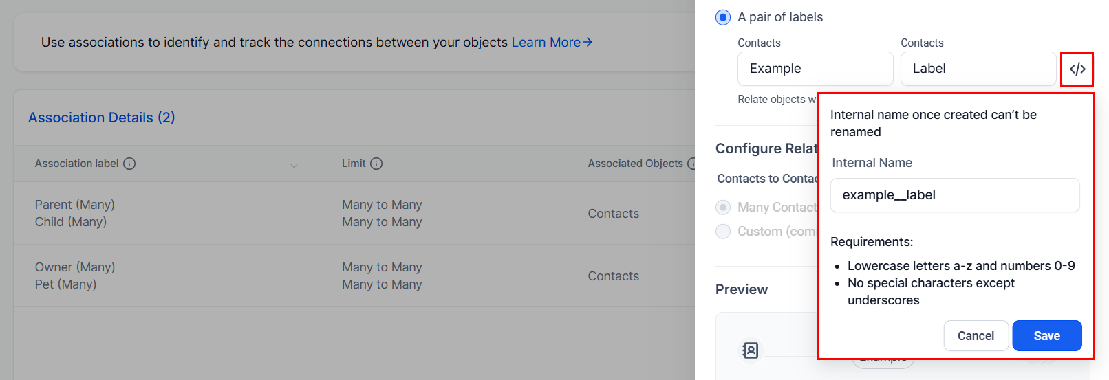Click the Limit column header
The width and height of the screenshot is (1109, 380).
click(354, 164)
